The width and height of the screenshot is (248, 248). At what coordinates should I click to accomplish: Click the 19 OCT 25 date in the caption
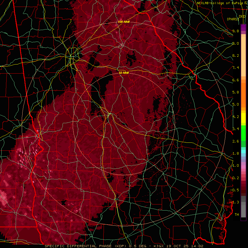pos(177,246)
